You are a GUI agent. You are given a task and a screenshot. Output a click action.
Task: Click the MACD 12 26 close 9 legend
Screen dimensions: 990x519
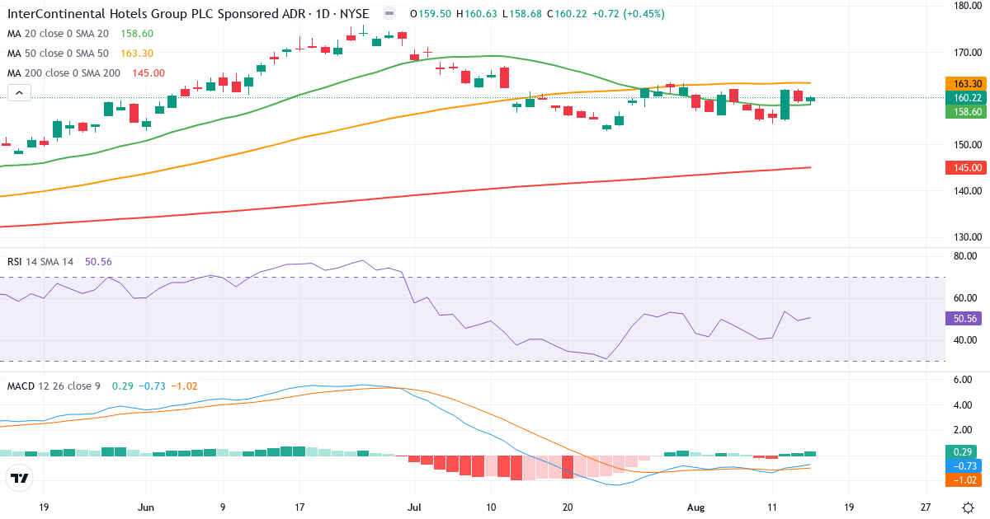click(55, 386)
